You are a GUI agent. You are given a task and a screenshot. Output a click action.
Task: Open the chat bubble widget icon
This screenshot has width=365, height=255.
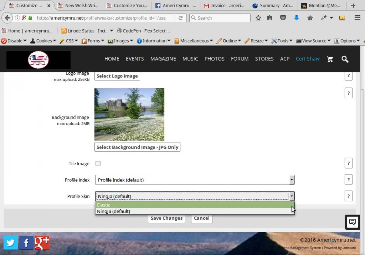pos(352,222)
